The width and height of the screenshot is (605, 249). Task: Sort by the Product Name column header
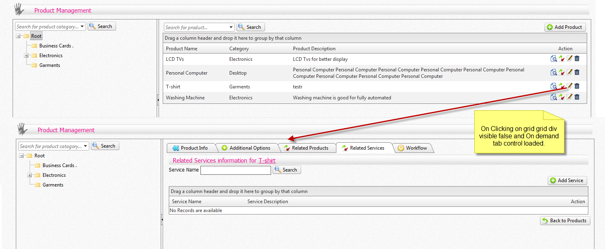[x=181, y=49]
